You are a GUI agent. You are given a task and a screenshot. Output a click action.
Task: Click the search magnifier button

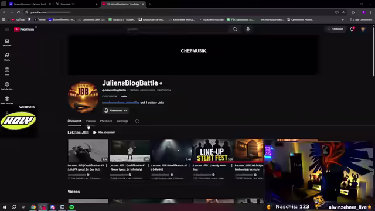234,29
